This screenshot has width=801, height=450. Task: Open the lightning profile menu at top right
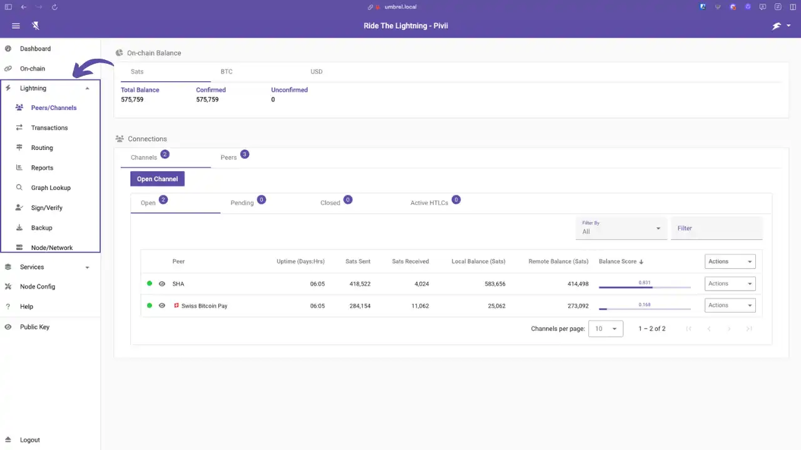(x=781, y=26)
